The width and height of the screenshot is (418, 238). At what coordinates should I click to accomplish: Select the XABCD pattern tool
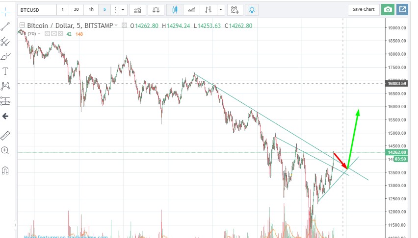[5, 86]
